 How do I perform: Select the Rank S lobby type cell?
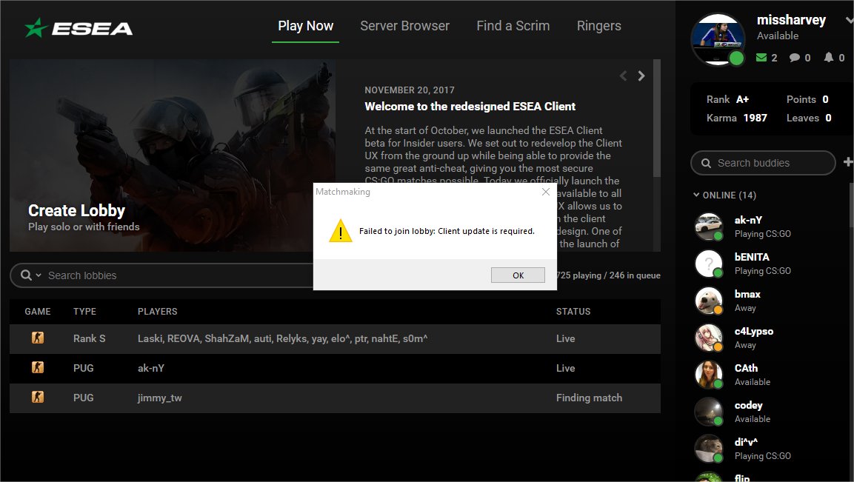pos(90,339)
